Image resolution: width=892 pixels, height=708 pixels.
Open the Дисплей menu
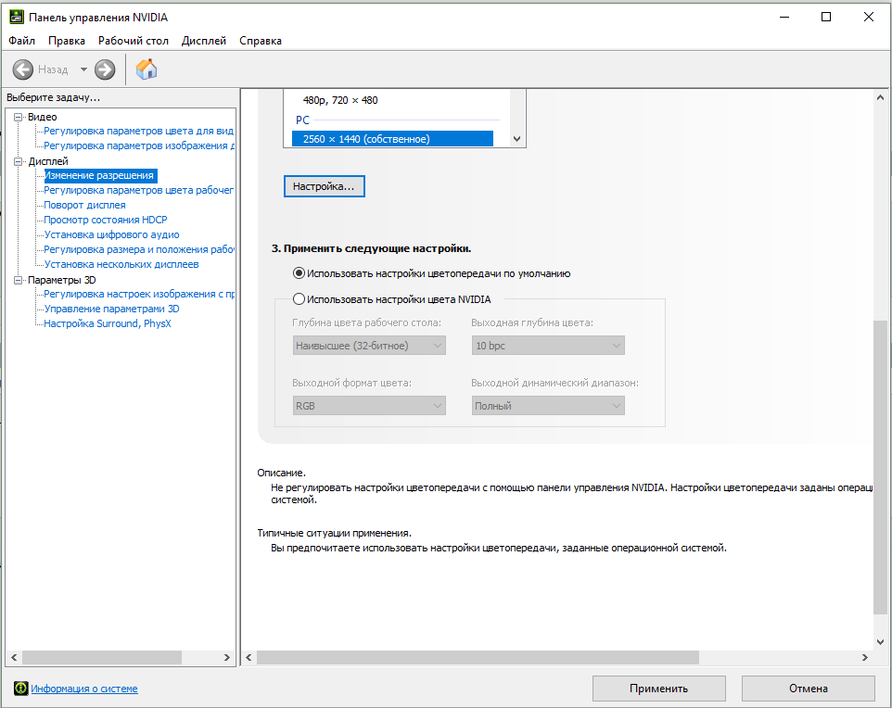(204, 41)
